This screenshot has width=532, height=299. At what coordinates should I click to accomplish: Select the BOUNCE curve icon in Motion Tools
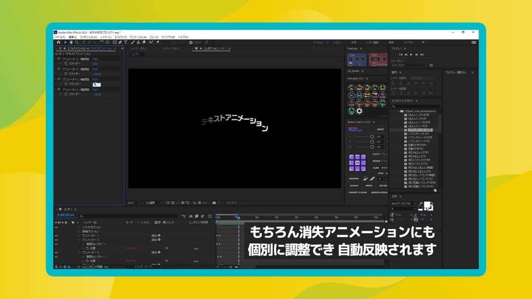384,161
